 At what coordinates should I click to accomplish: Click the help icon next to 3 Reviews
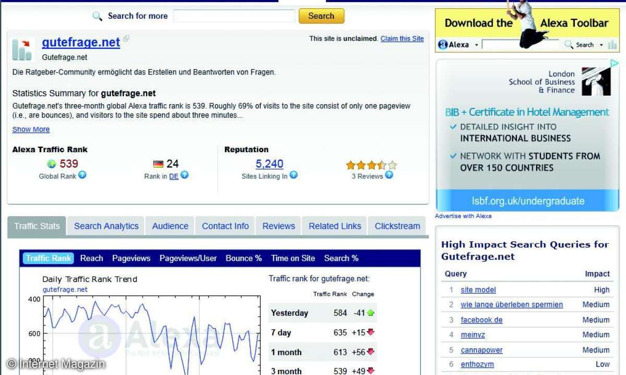point(389,176)
